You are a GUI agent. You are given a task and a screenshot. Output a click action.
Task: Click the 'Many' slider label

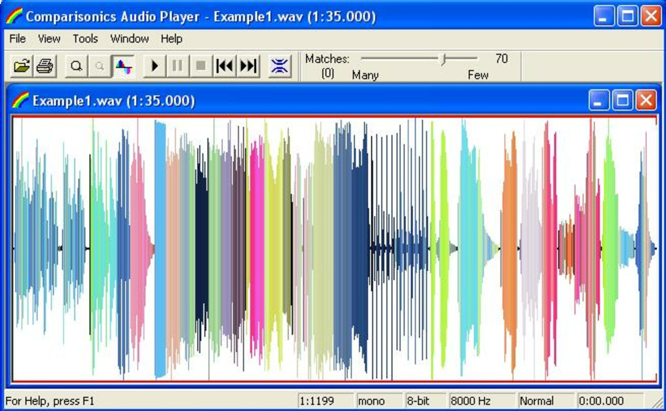point(365,75)
